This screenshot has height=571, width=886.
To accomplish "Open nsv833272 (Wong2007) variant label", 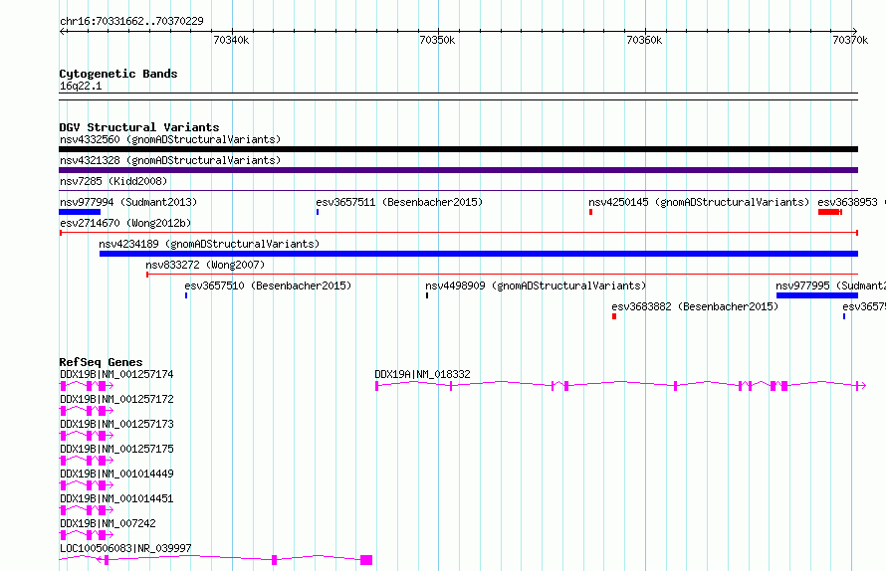I will click(205, 265).
